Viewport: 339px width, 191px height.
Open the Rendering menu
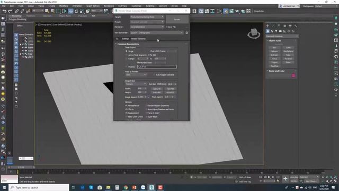pyautogui.click(x=109, y=6)
